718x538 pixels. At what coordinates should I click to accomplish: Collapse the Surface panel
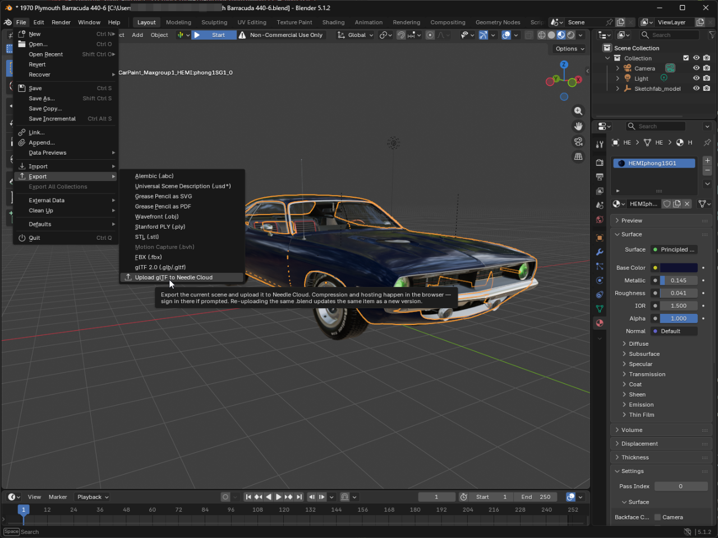click(x=661, y=234)
